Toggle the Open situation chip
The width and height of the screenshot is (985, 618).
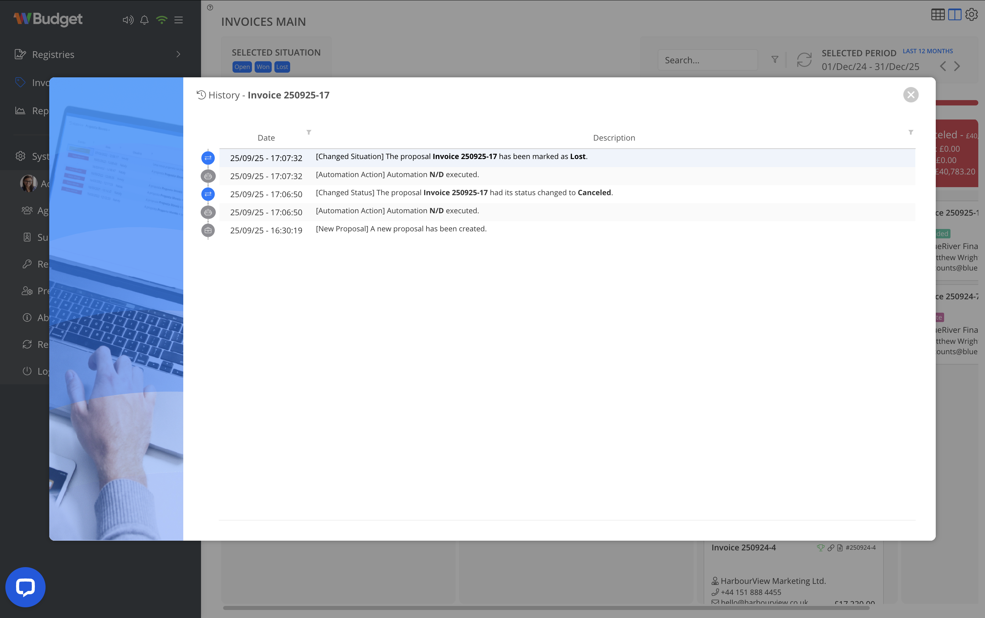(242, 67)
